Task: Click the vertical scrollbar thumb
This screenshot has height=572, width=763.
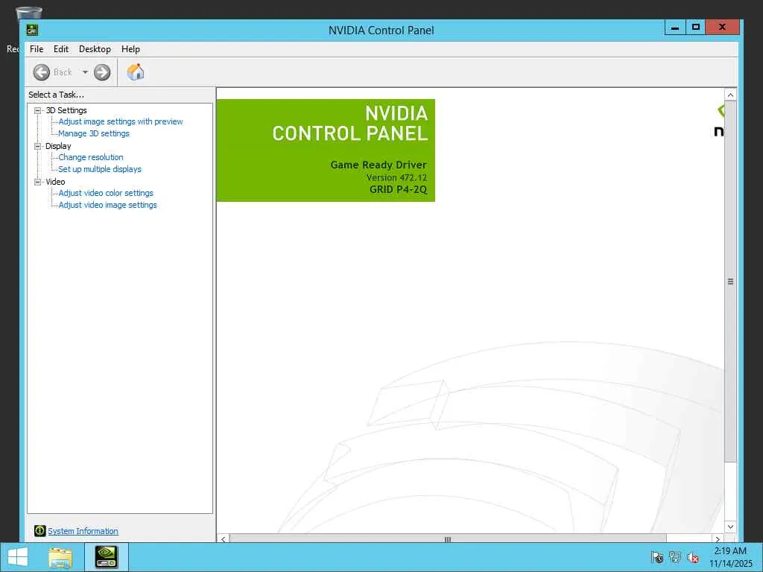Action: point(730,282)
